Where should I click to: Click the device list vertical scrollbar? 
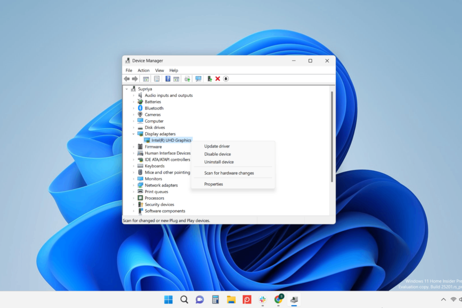point(332,137)
